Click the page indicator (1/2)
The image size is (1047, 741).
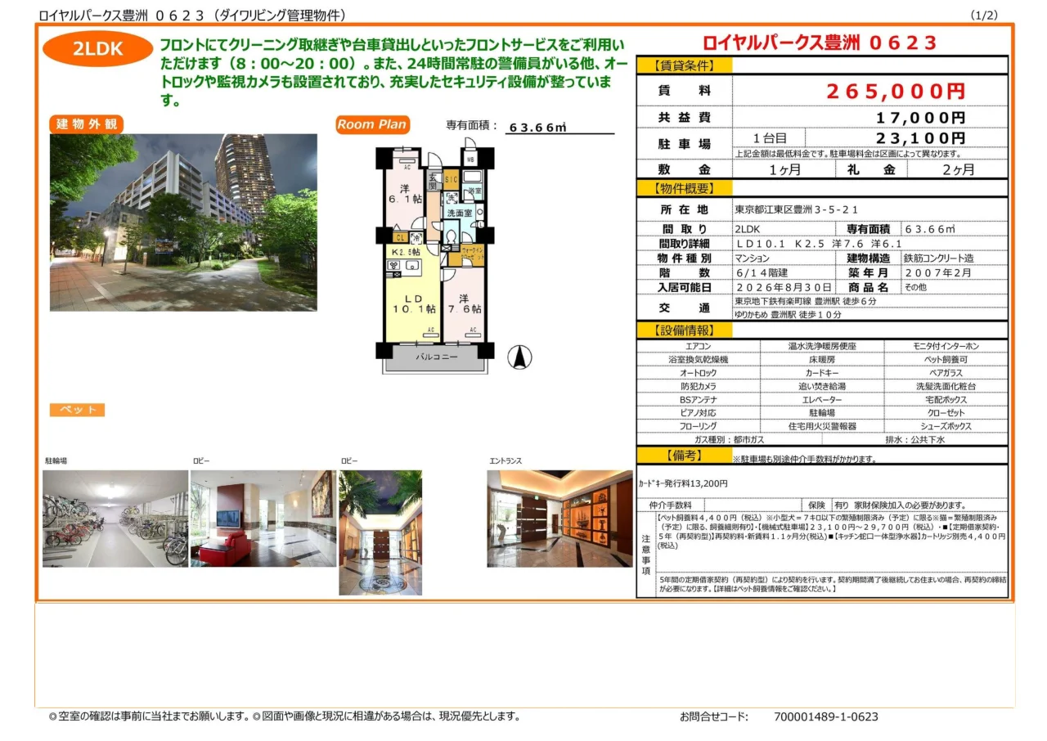pos(985,15)
